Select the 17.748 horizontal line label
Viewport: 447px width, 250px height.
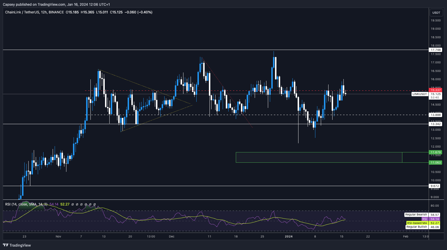point(436,50)
